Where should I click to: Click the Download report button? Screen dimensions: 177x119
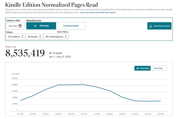coord(159,26)
